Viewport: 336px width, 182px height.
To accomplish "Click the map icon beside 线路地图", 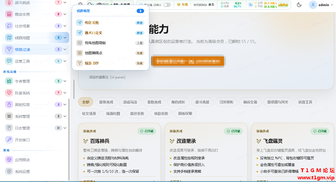I will tap(9, 38).
